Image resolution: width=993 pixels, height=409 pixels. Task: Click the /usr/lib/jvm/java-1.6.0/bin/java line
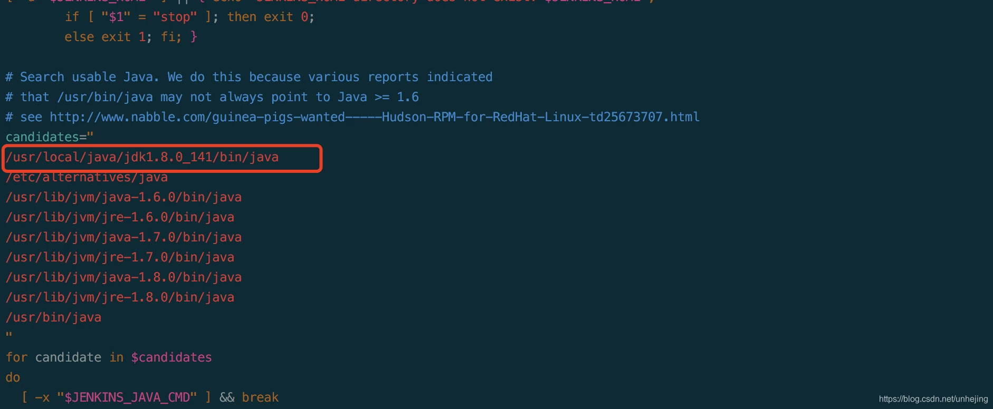(x=123, y=197)
